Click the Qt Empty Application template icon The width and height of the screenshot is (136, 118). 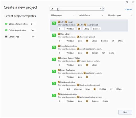point(54,71)
